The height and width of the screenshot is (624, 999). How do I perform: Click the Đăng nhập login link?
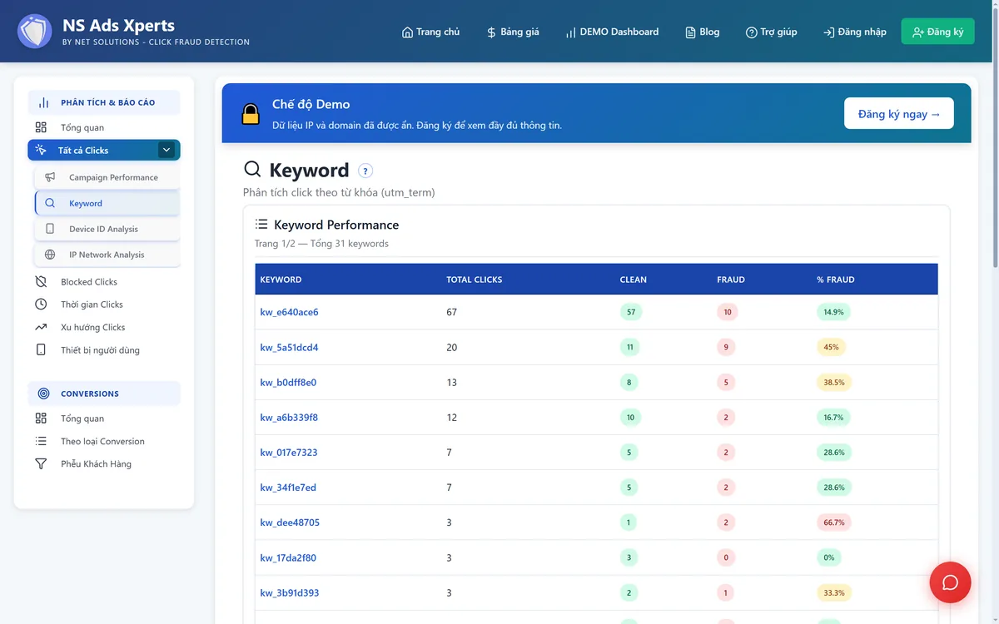(x=854, y=32)
